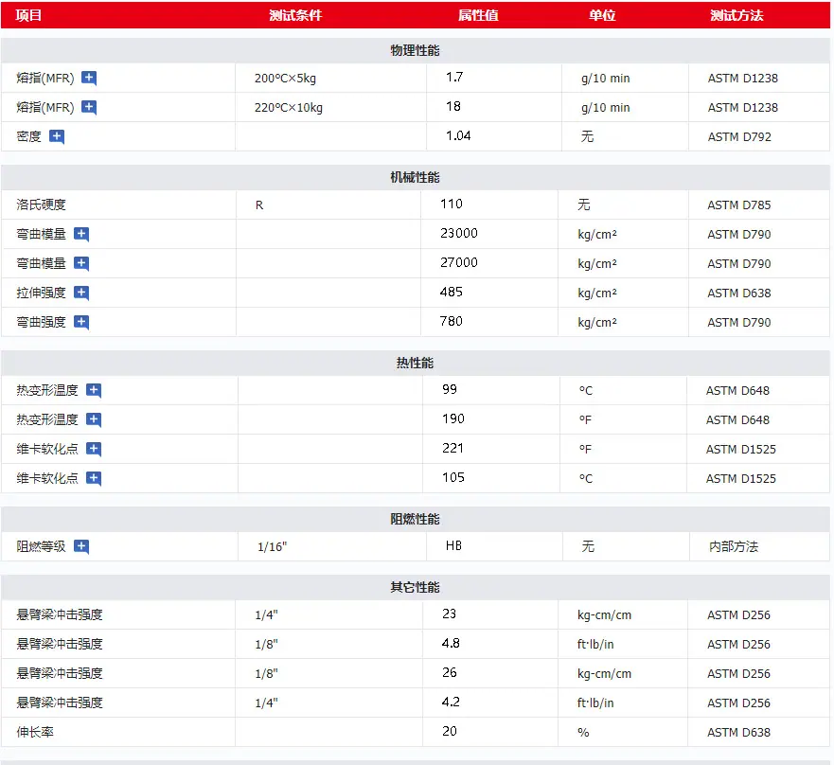This screenshot has height=765, width=834.
Task: Open plus icon next to 阻燃等级
Action: point(80,546)
